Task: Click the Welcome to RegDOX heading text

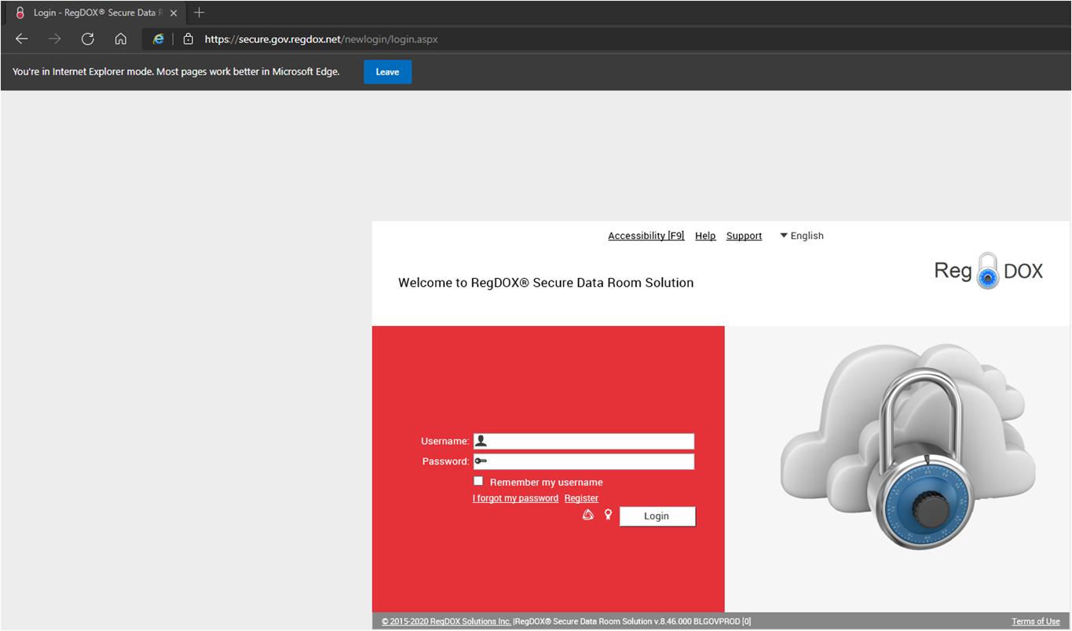Action: [546, 283]
